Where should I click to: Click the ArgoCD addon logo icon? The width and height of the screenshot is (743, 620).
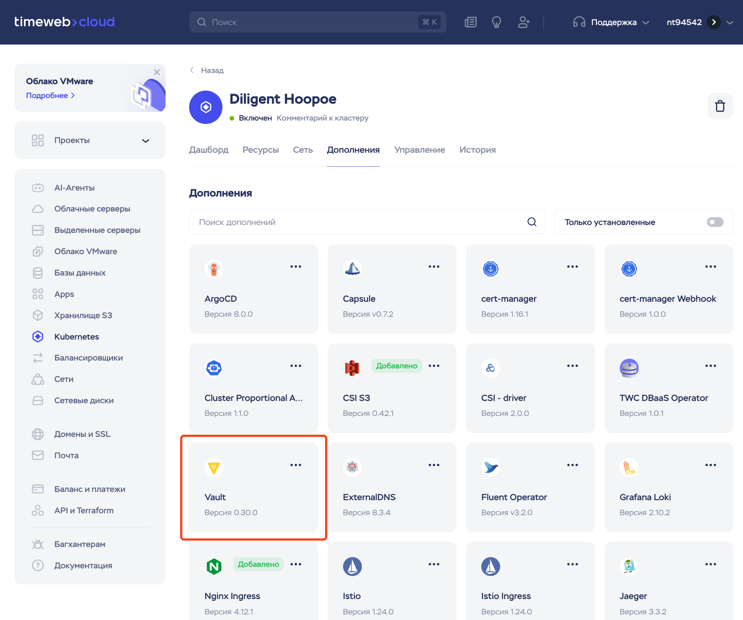(x=214, y=269)
